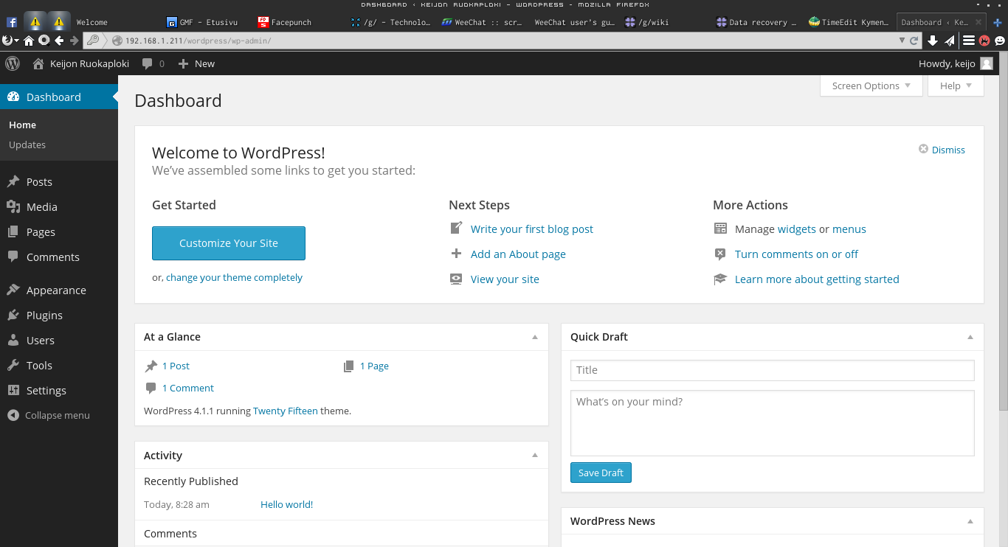Screen dimensions: 1008x547
Task: Click the Facebook pinned tab
Action: pyautogui.click(x=12, y=22)
